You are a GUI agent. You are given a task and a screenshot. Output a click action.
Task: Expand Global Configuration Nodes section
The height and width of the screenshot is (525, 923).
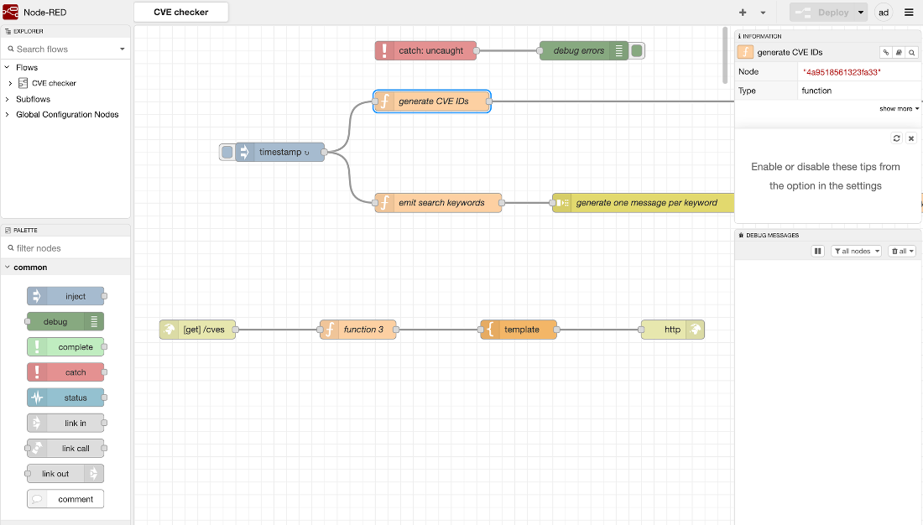[x=7, y=114]
